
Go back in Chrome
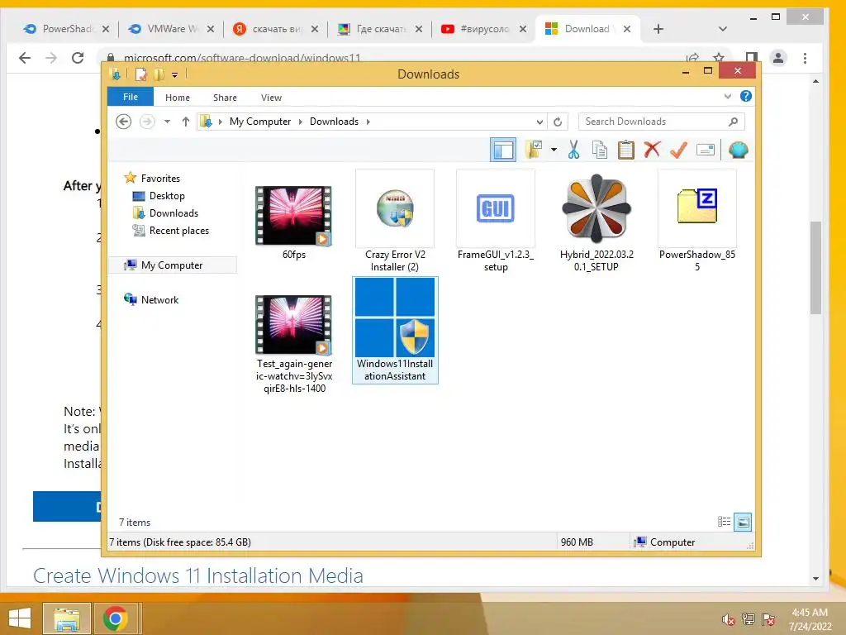[x=25, y=58]
